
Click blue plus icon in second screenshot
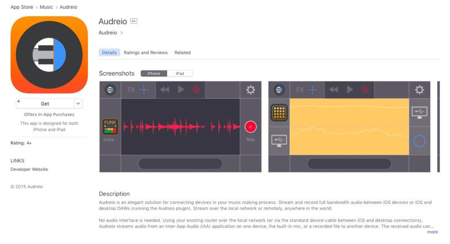coord(313,90)
